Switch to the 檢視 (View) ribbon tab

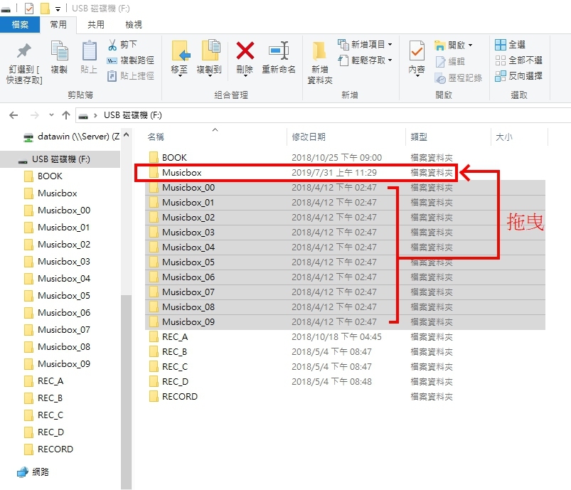tap(134, 25)
